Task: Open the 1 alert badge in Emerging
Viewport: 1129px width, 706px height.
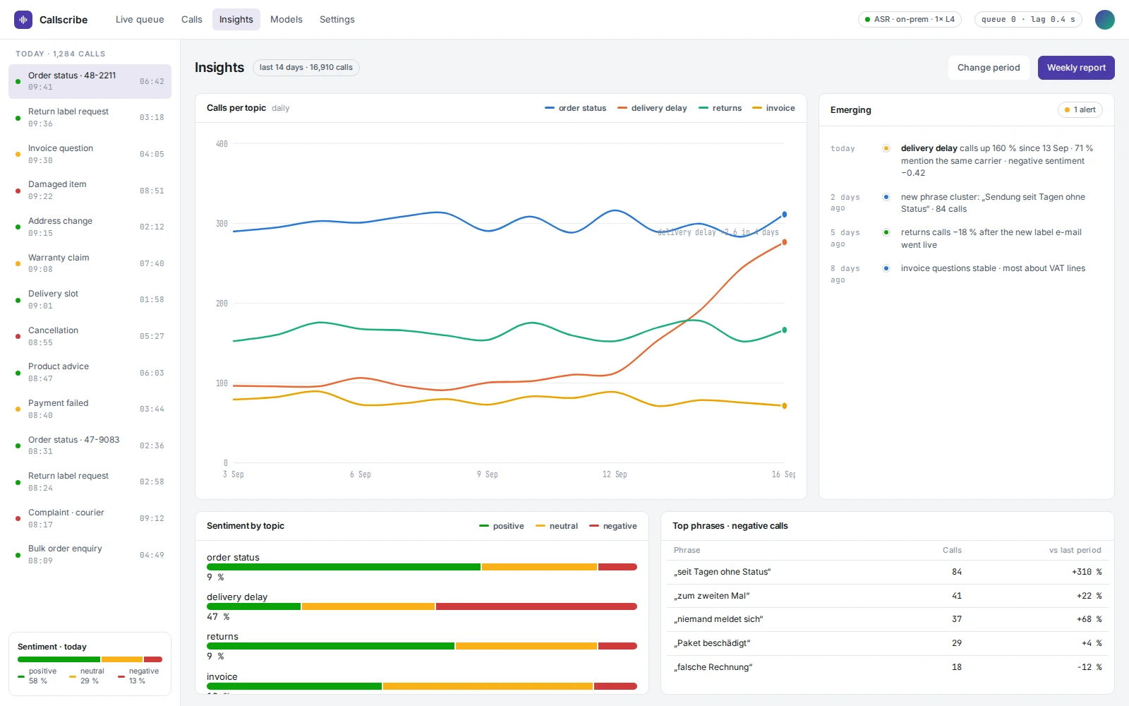Action: tap(1080, 110)
